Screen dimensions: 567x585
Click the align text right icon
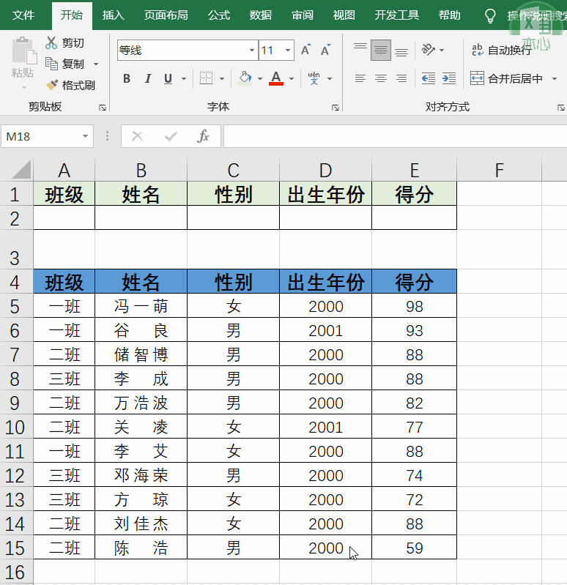click(x=401, y=78)
